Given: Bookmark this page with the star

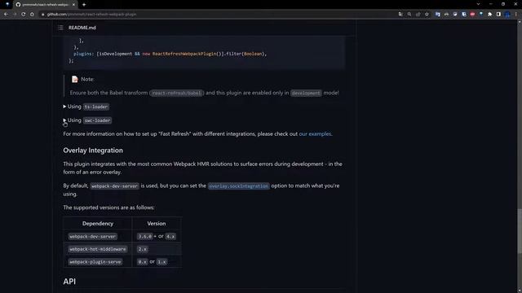Looking at the screenshot, I should click(x=427, y=15).
